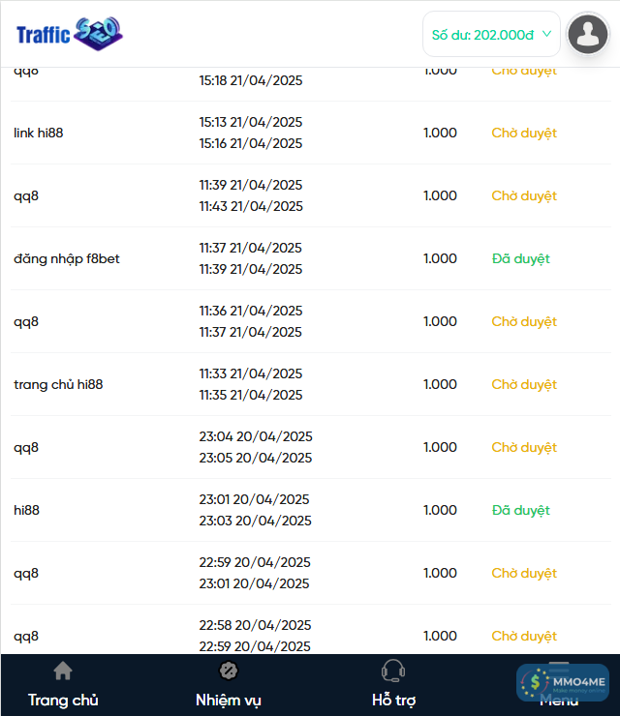Click the 'trang chủ hi88' entry
The width and height of the screenshot is (620, 716).
58,384
